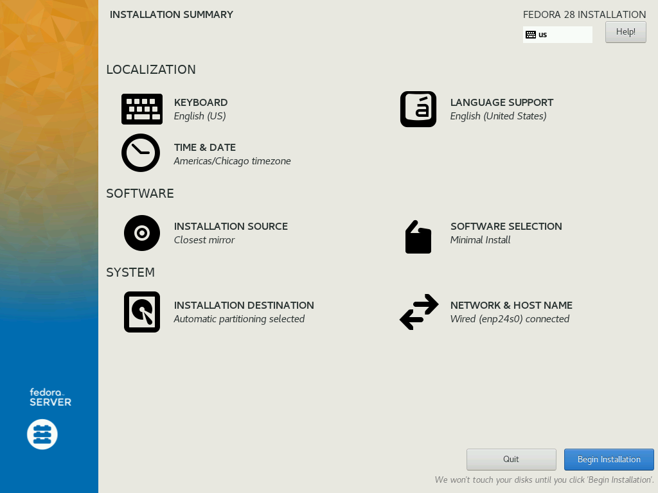Screen dimensions: 658x493
Task: Open the INSTALLATION DESTINATION label
Action: coord(244,306)
